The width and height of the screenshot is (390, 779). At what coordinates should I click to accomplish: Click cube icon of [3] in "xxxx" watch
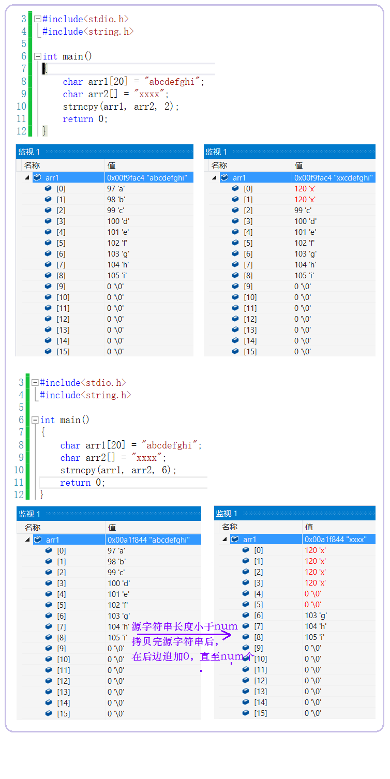(246, 582)
